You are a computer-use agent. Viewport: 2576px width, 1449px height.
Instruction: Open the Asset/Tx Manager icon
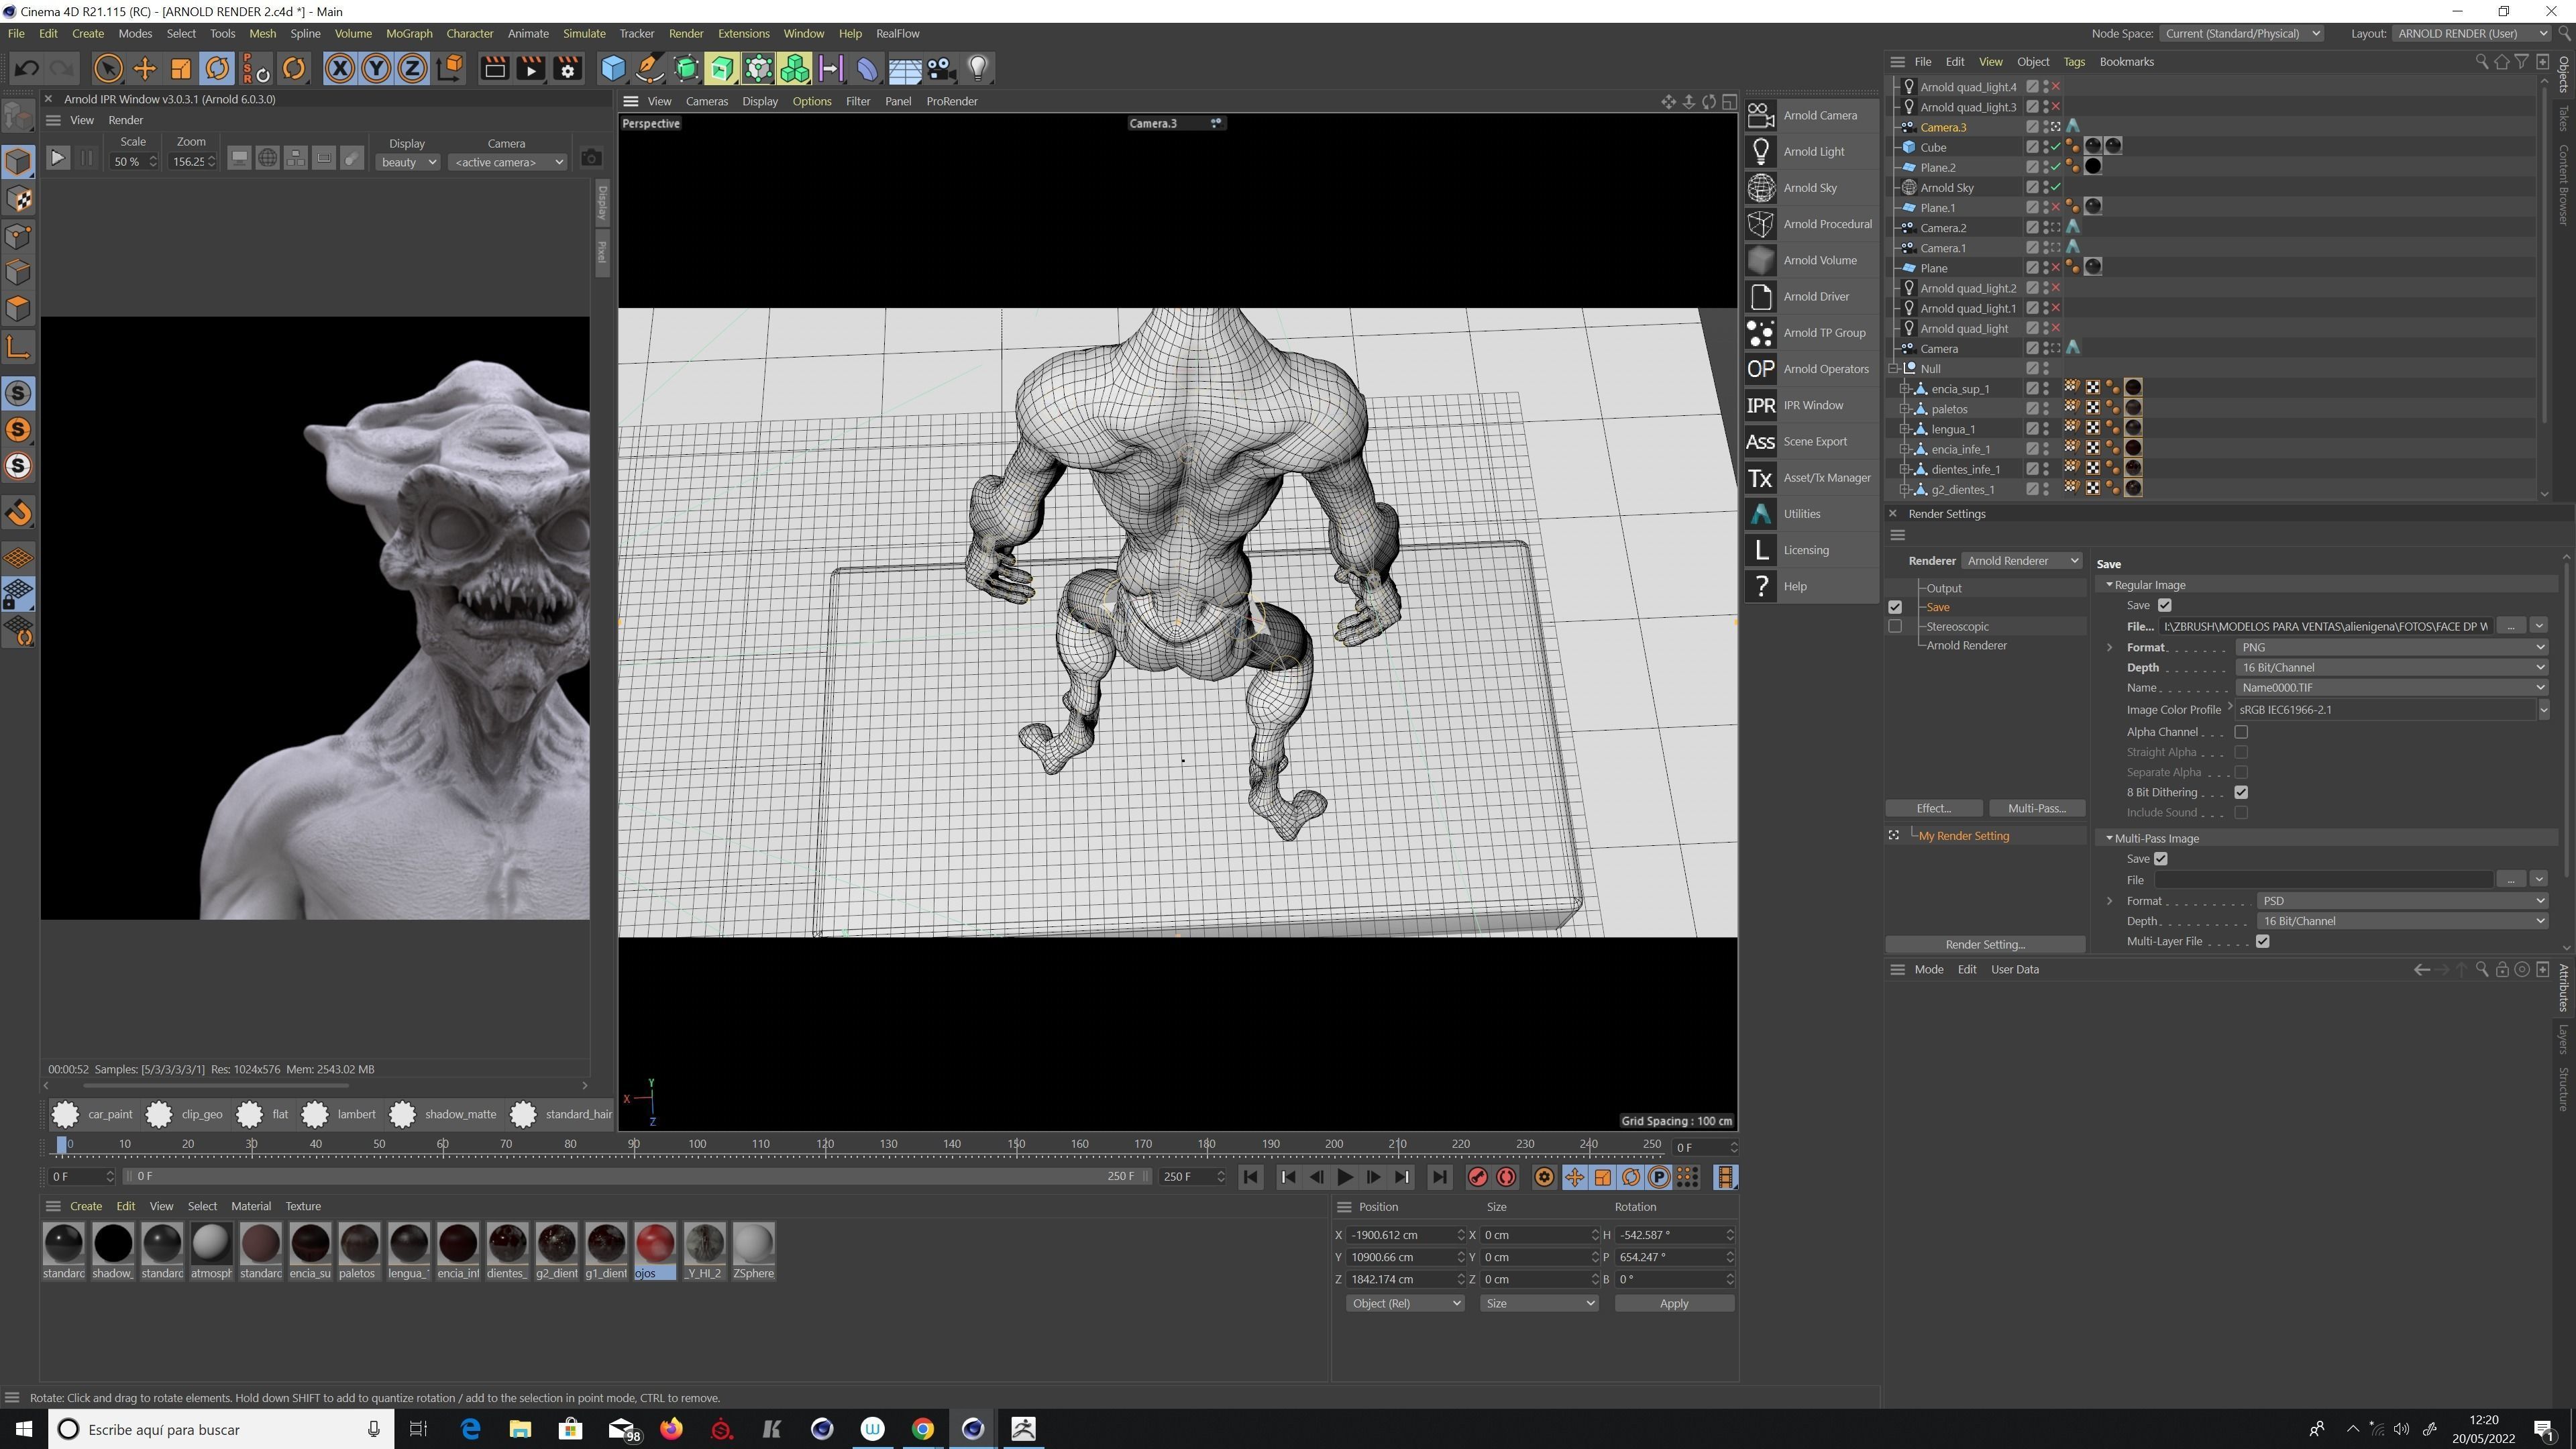point(1760,478)
